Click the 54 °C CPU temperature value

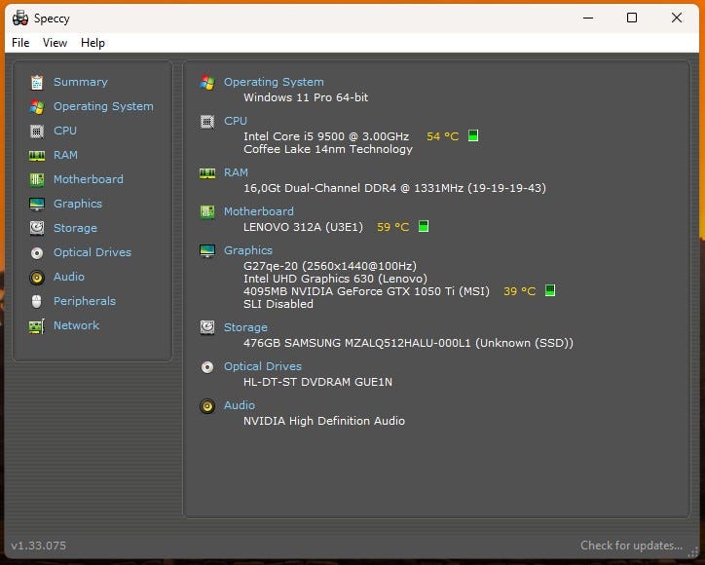coord(442,136)
